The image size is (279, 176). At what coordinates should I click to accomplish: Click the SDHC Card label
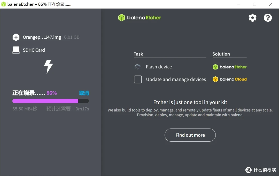[34, 50]
